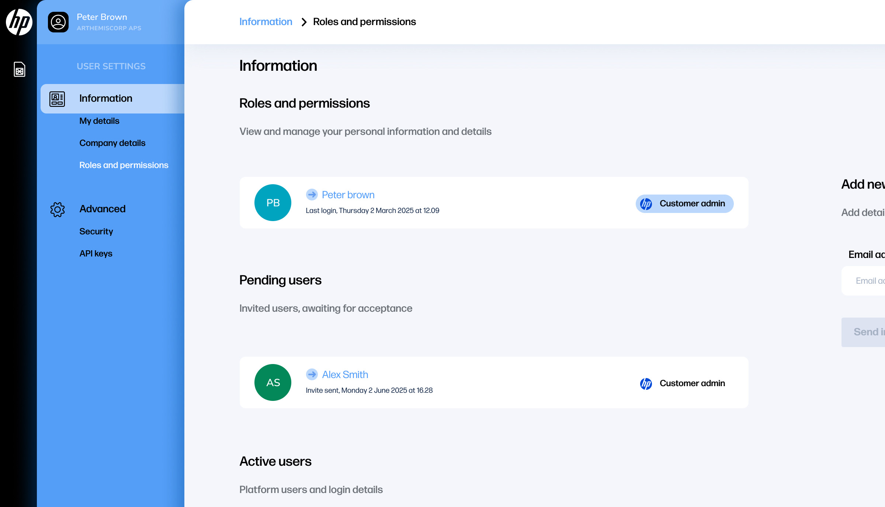Click the breadcrumb chevron separator
Viewport: 885px width, 507px height.
point(304,22)
